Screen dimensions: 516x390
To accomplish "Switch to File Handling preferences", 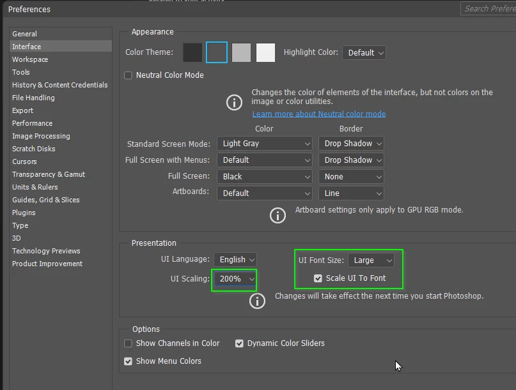I will [x=61, y=98].
